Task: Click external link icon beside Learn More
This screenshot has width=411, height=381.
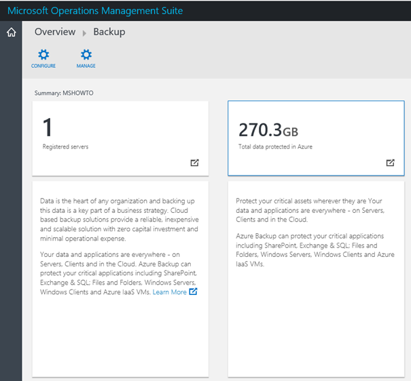Action: [x=193, y=292]
